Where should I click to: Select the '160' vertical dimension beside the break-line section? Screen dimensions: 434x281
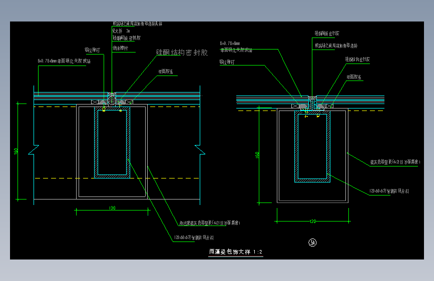click(x=16, y=151)
